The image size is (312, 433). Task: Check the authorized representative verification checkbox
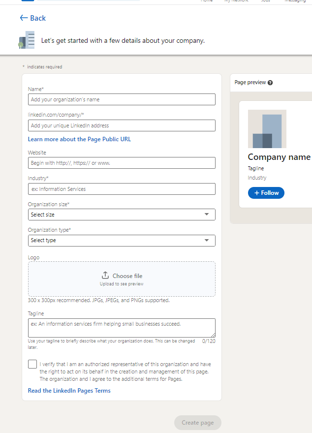coord(32,364)
